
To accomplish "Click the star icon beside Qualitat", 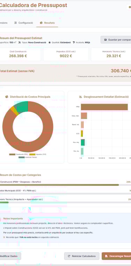I will click(x=50, y=42).
